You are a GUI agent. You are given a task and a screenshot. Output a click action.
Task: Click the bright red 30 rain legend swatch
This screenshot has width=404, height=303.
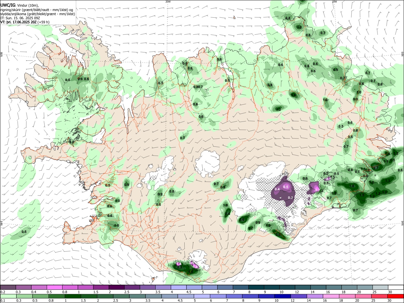pos(395,296)
